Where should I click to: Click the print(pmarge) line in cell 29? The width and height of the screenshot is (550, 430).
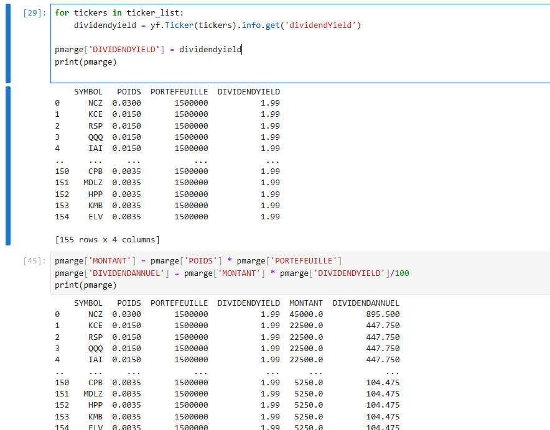point(86,62)
